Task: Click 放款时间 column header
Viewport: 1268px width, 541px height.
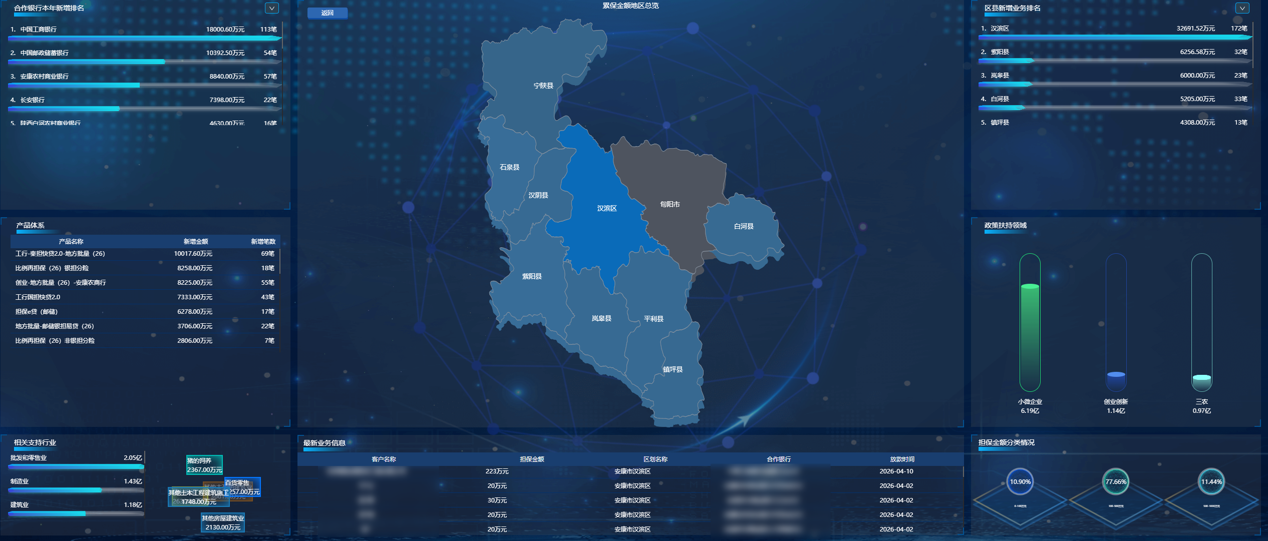Action: tap(901, 459)
